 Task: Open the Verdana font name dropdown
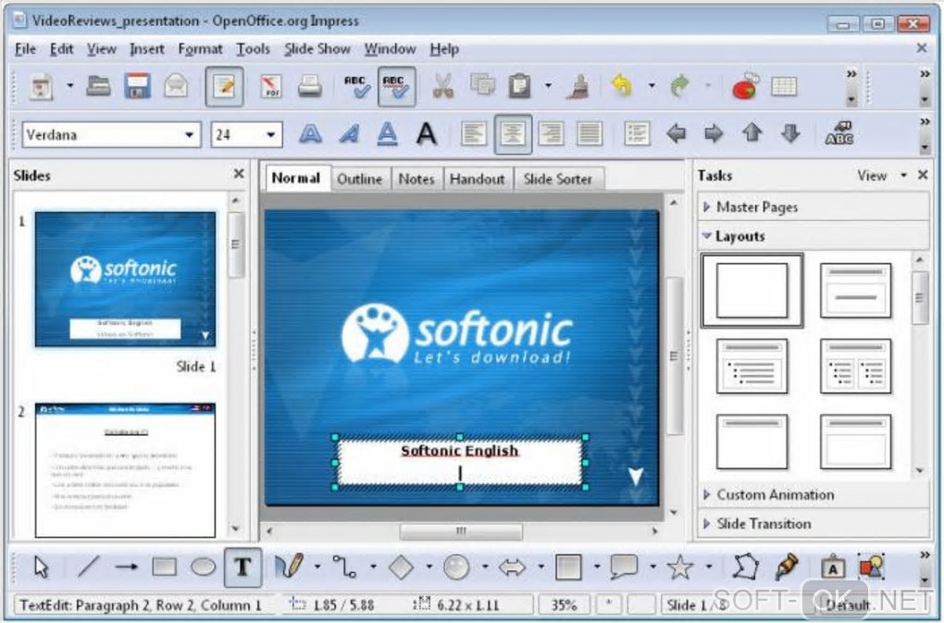click(189, 135)
